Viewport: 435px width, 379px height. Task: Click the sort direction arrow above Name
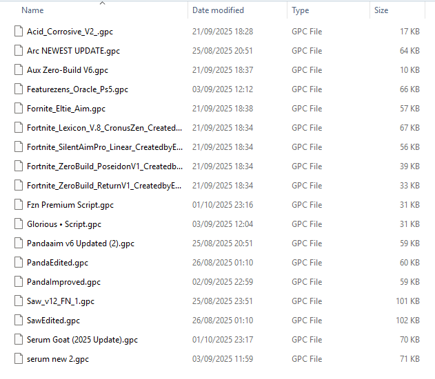tap(102, 3)
